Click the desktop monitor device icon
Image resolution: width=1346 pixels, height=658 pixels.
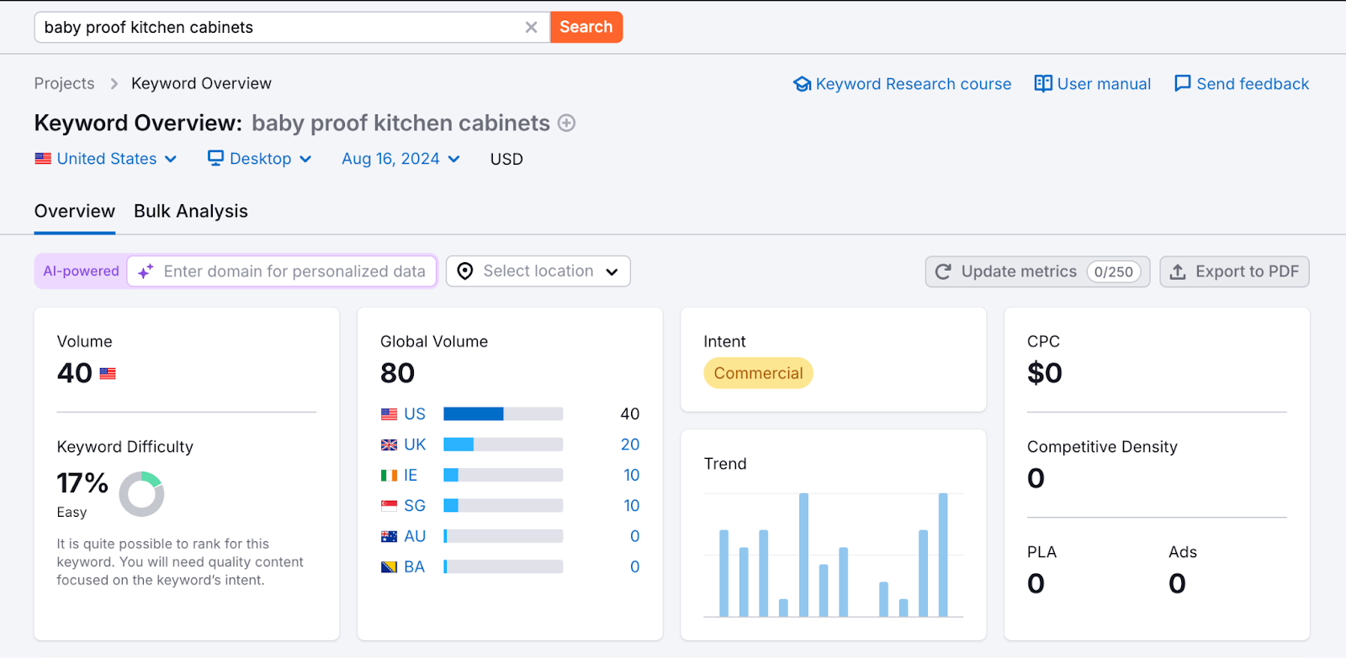click(215, 158)
